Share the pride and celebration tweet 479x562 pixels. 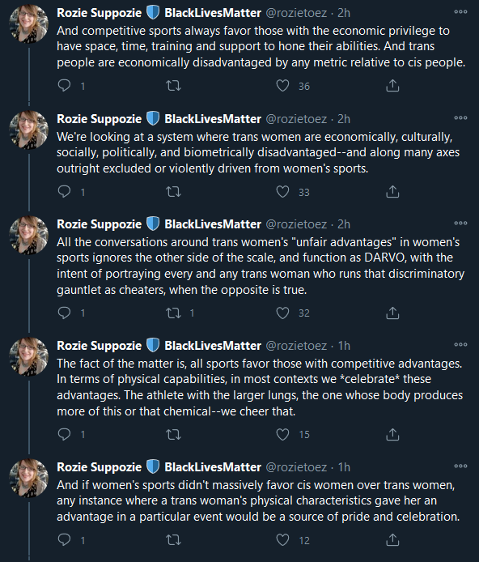[x=392, y=540]
